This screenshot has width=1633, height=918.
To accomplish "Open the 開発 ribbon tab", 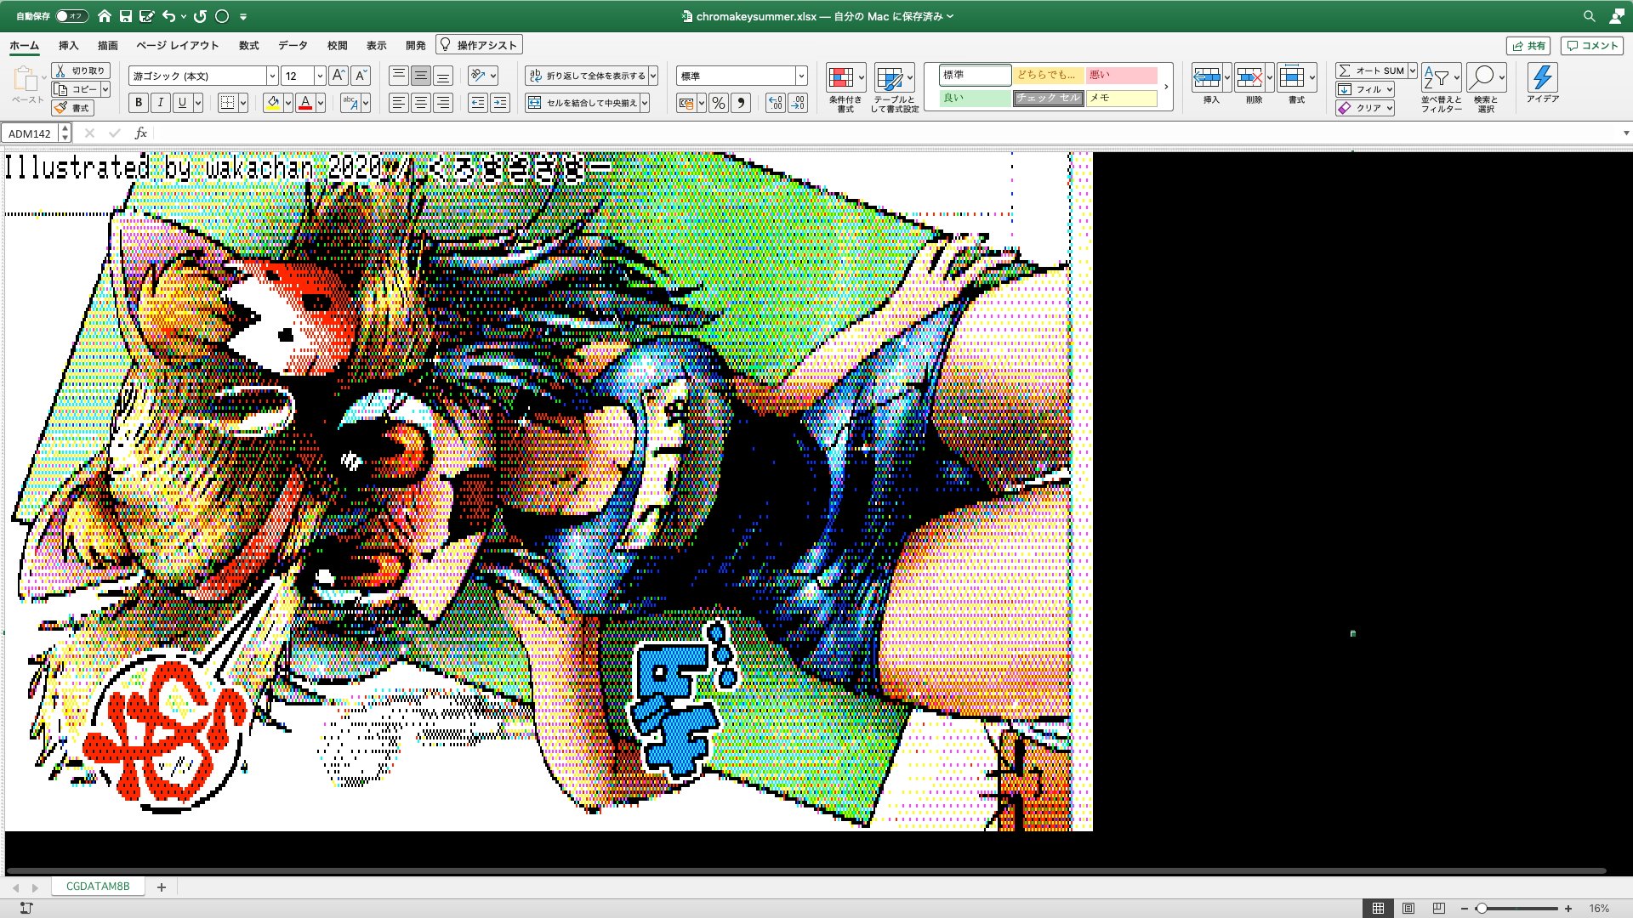I will 415,46.
